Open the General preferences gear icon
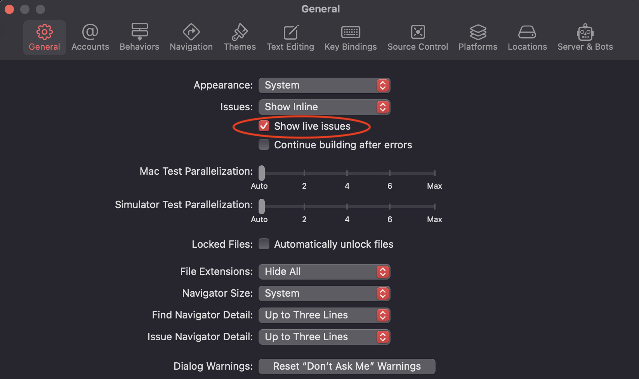Screen dimensions: 639x379 click(x=44, y=32)
